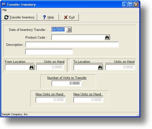Click the From Location Units on Hand value
The image size is (152, 129).
pos(50,67)
